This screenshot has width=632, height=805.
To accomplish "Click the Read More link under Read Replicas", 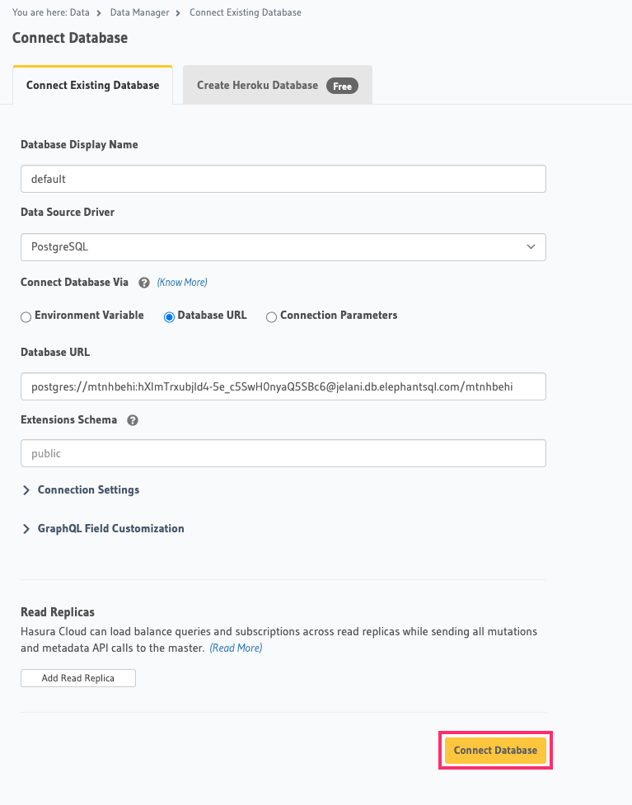I will pyautogui.click(x=236, y=648).
